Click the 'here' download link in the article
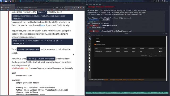 42,25
